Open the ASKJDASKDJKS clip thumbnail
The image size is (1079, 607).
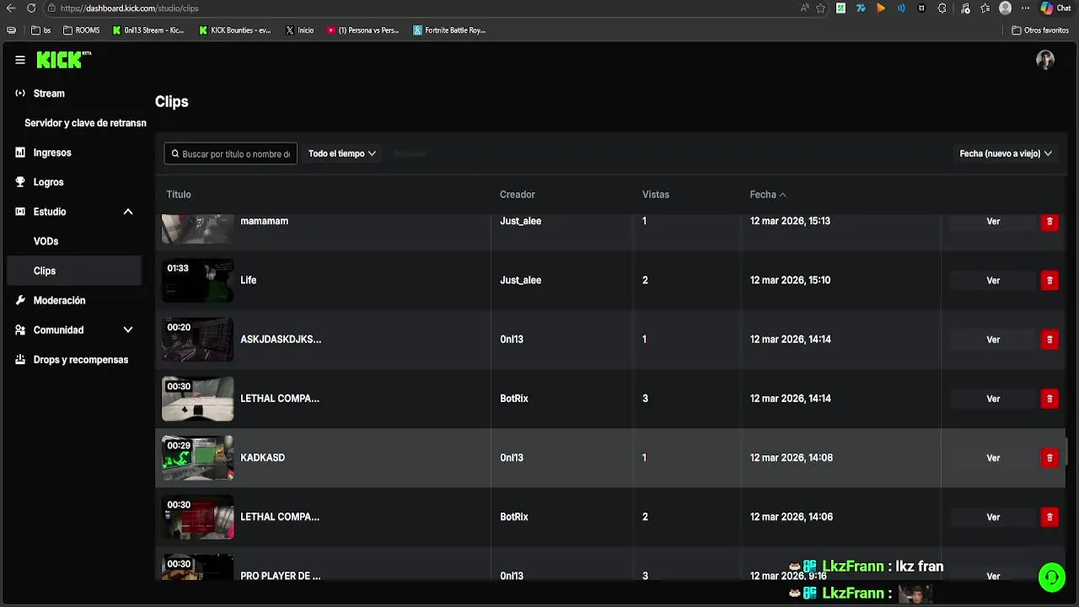(x=197, y=339)
